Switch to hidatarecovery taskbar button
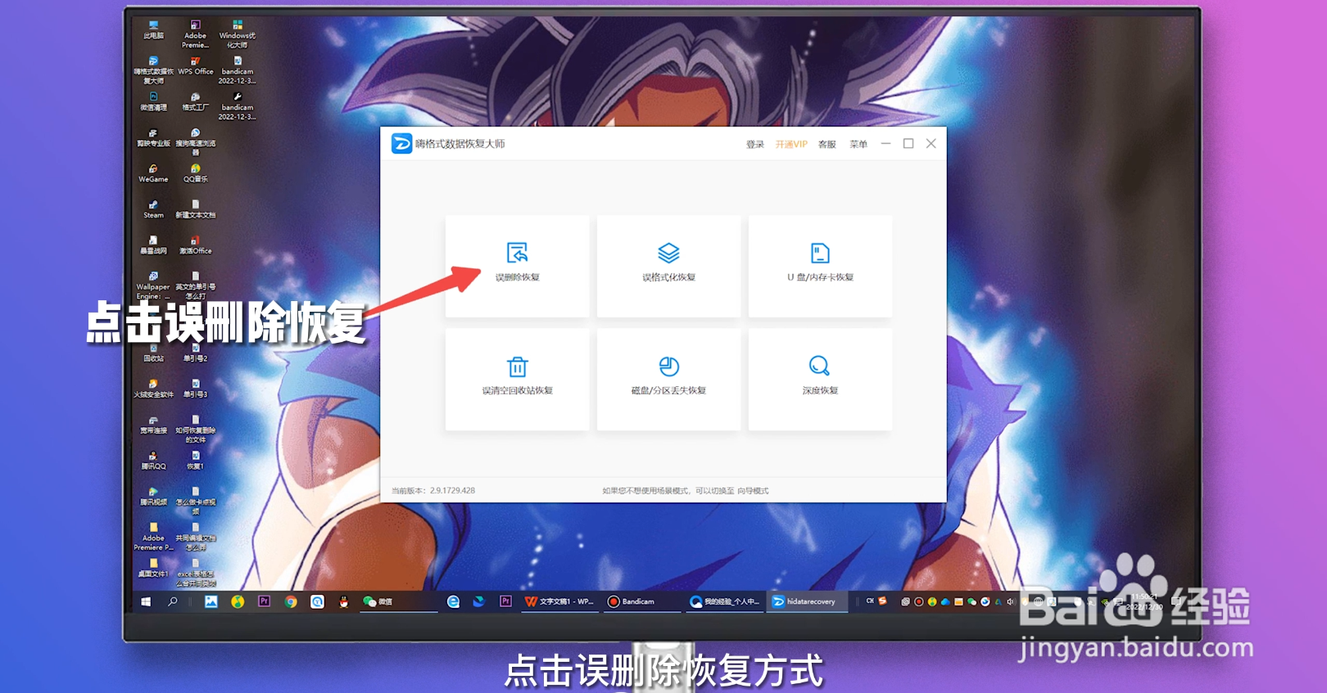 807,601
